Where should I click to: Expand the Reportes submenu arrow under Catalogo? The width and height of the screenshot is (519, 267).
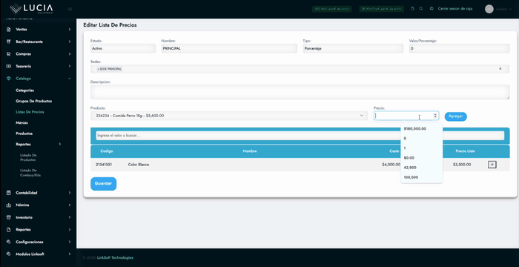[x=60, y=145]
